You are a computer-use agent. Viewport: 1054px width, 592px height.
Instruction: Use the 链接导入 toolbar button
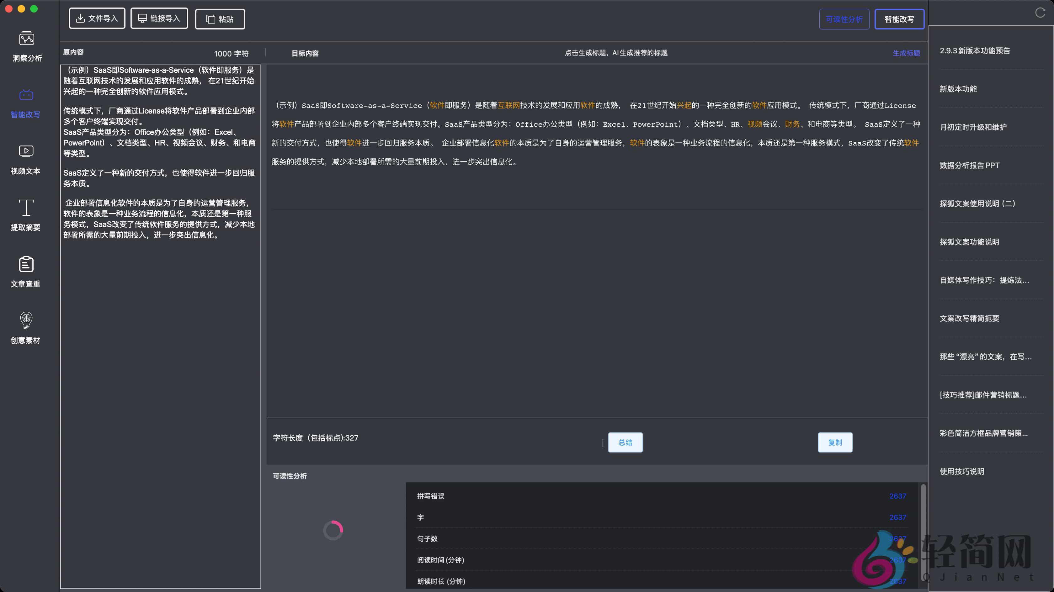(159, 18)
